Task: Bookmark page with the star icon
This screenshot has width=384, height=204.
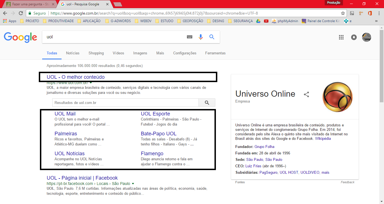Action: (343, 13)
